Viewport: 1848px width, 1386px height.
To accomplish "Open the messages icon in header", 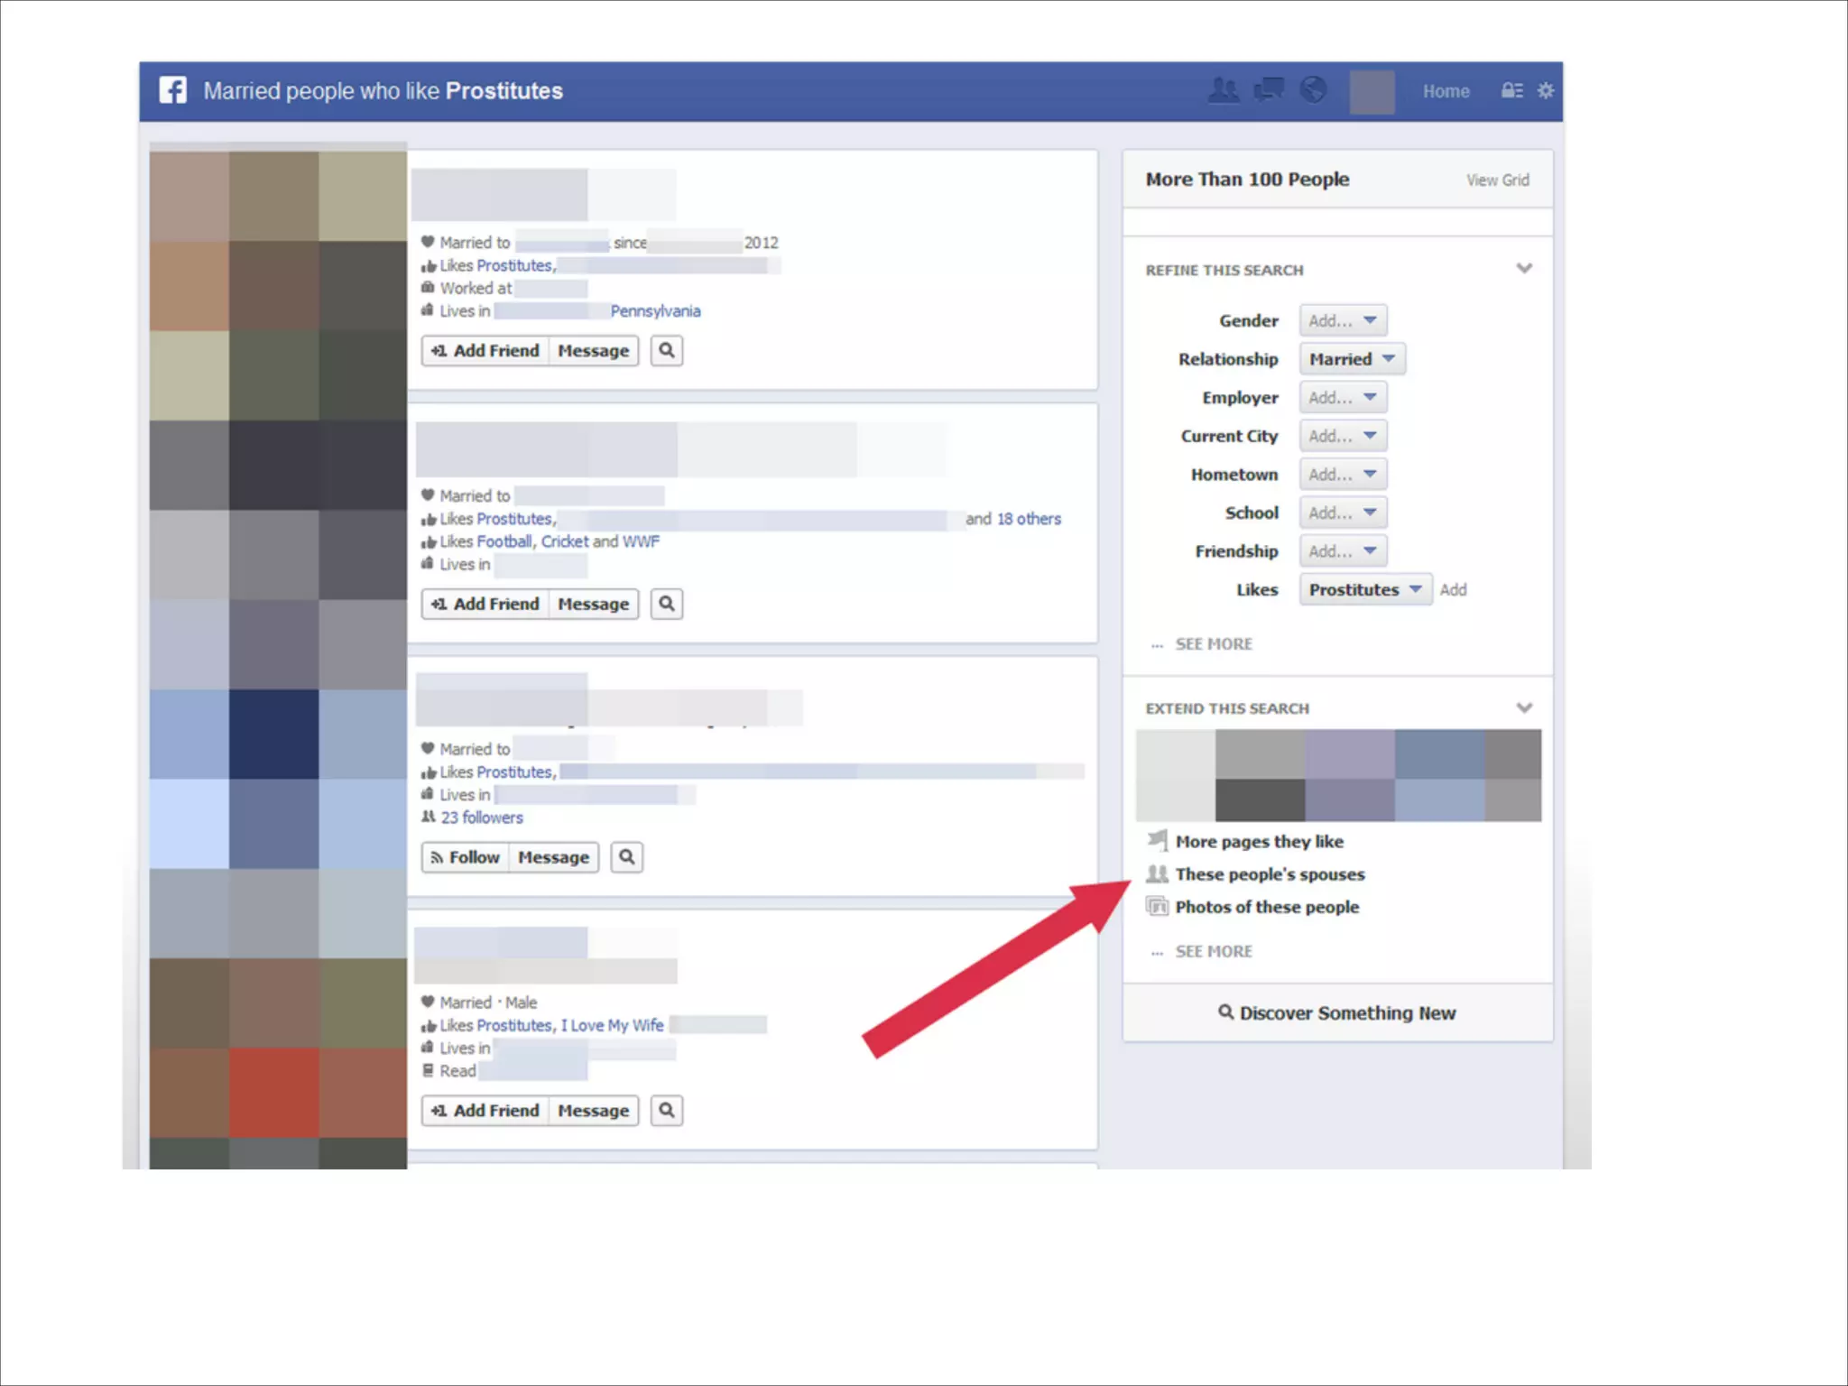I will [x=1270, y=90].
